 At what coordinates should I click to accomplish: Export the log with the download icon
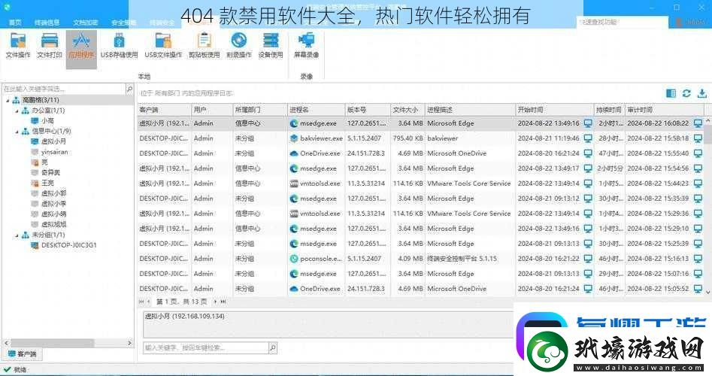click(x=702, y=93)
